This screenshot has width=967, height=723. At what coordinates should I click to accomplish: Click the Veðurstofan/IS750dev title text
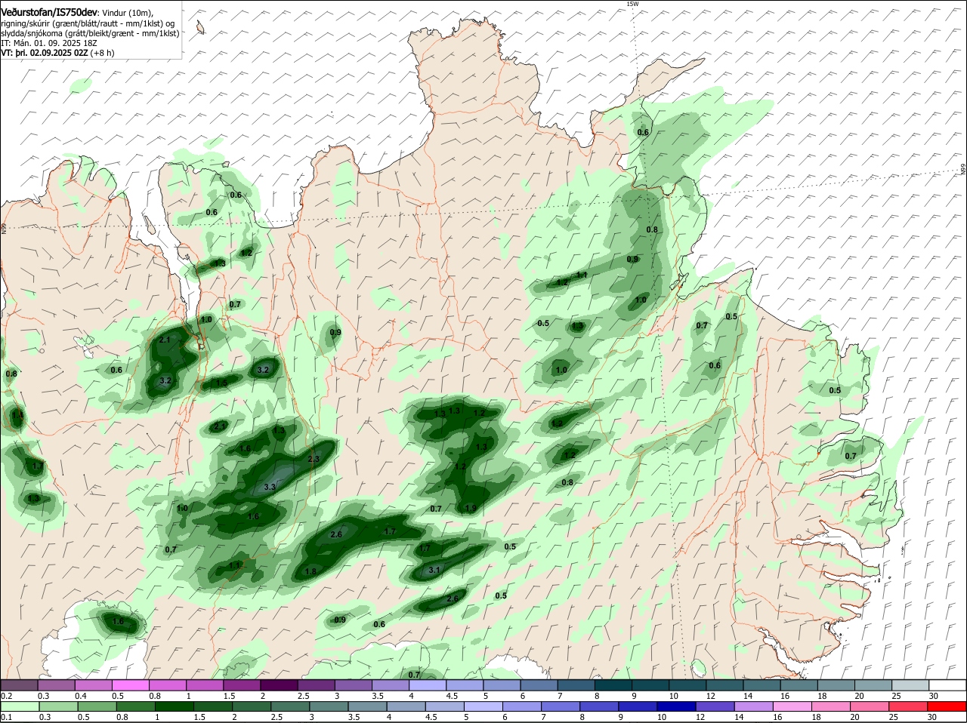49,13
